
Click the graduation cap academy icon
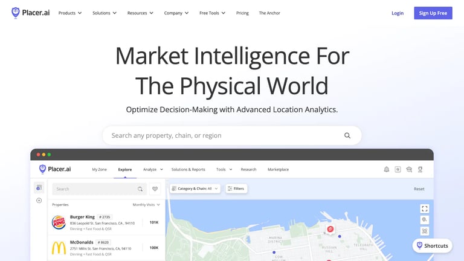click(409, 169)
